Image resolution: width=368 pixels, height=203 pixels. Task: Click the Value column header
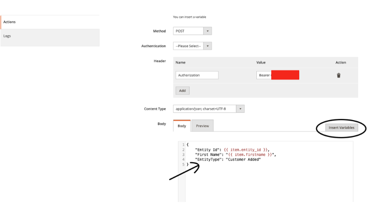pyautogui.click(x=261, y=63)
